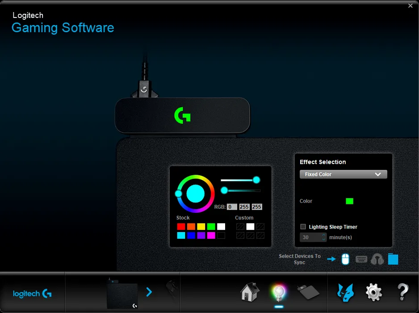This screenshot has height=313, width=419.
Task: Open the ARX Control wolf icon
Action: pyautogui.click(x=345, y=292)
